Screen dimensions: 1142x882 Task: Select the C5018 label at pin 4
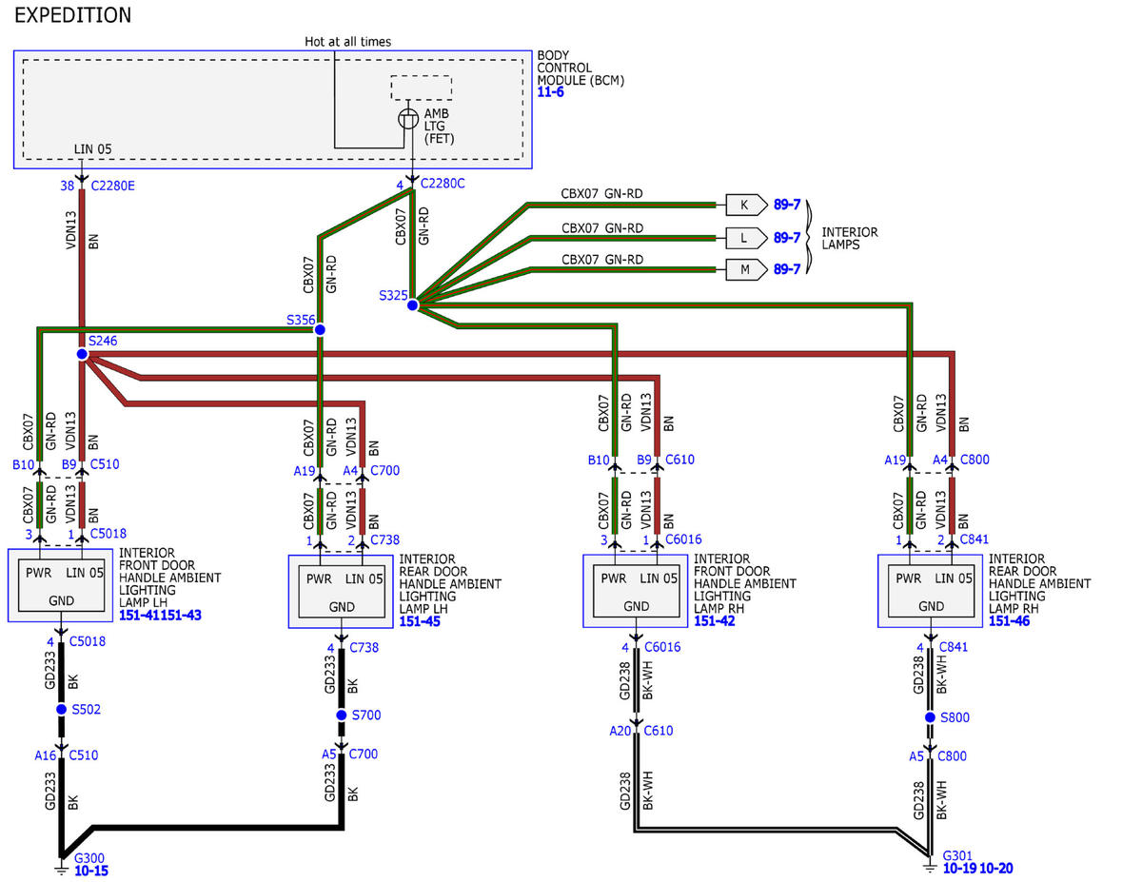[x=87, y=641]
